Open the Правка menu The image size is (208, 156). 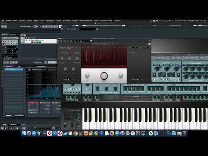22,21
